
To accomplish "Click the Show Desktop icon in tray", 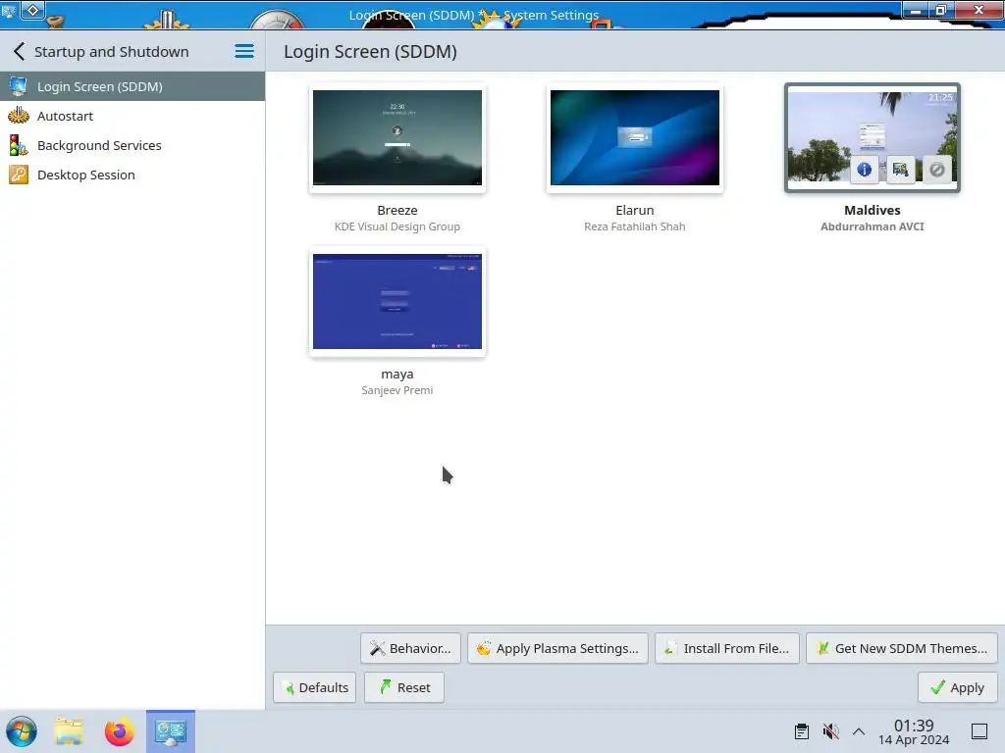I will pos(979,731).
